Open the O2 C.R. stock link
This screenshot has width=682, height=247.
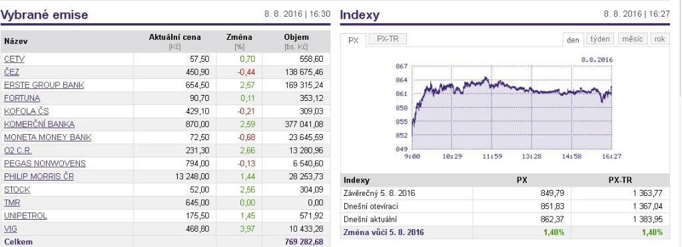tap(18, 150)
